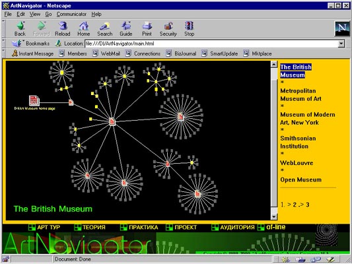
Task: Click the АУДИТОРИЯ navigation item
Action: tap(233, 227)
